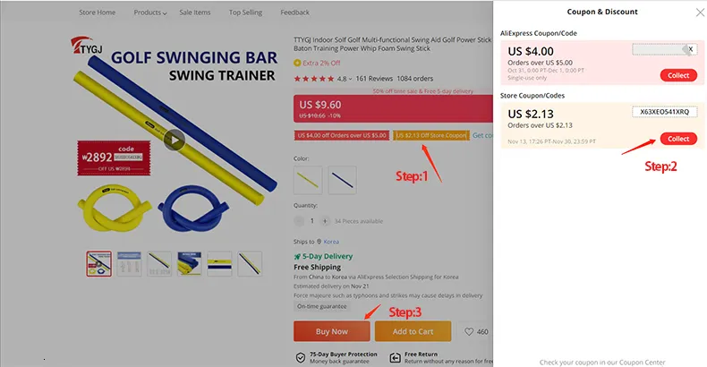Select the blue color swatch
This screenshot has width=707, height=367.
tap(342, 180)
